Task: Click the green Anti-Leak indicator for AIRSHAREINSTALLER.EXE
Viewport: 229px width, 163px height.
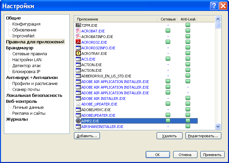Action: (188, 126)
